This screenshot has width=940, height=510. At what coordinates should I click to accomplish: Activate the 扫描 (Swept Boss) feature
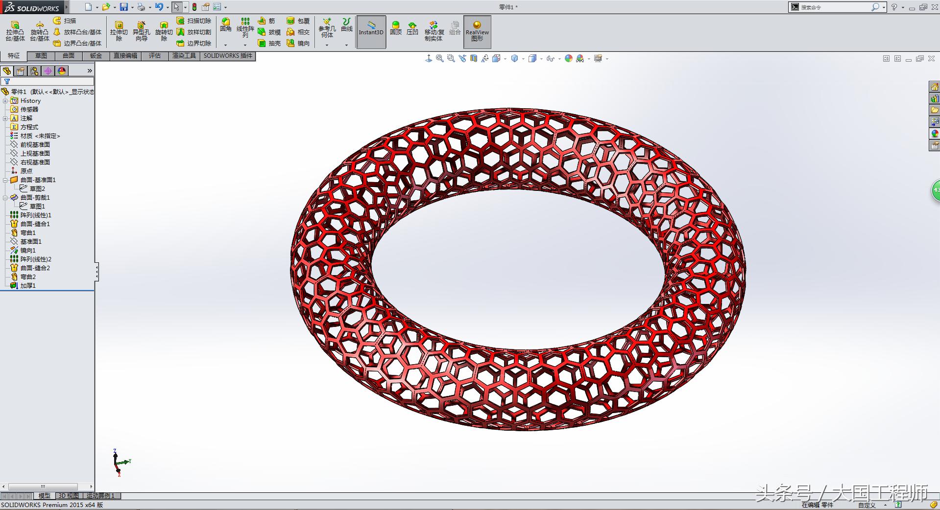(69, 21)
